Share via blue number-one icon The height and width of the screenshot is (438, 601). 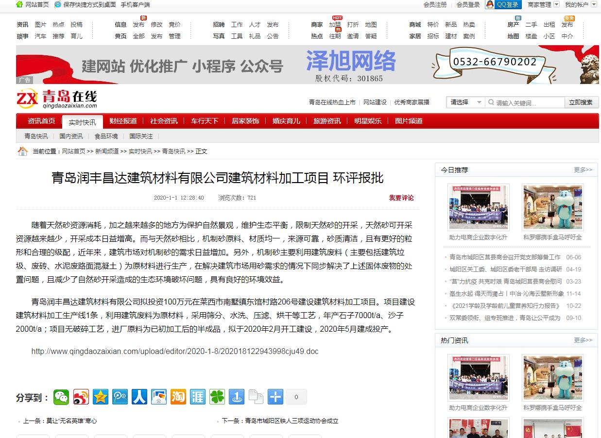pyautogui.click(x=237, y=397)
